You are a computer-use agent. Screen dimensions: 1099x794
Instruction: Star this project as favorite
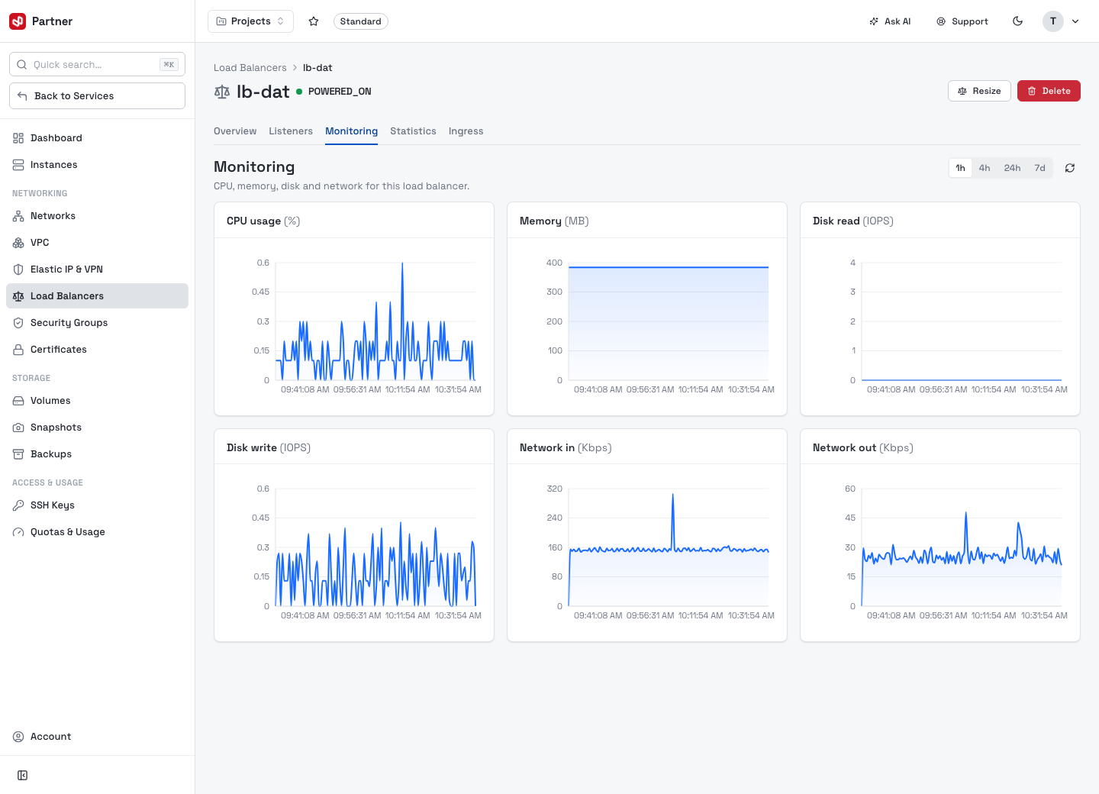pos(313,21)
